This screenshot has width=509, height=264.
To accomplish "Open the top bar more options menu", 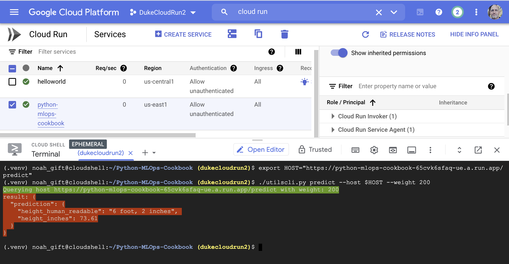I will [x=476, y=12].
